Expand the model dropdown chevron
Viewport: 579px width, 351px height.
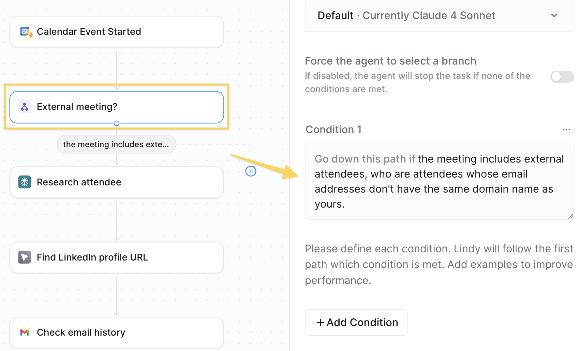tap(554, 15)
